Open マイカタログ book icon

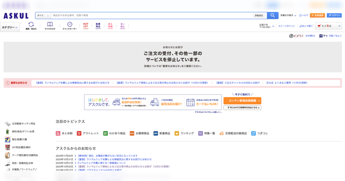50,26
